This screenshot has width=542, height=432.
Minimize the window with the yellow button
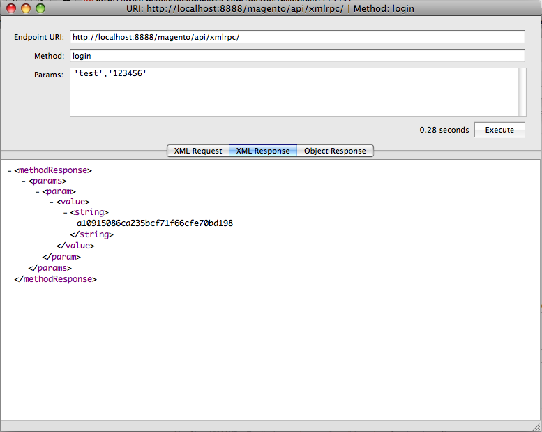(x=26, y=8)
